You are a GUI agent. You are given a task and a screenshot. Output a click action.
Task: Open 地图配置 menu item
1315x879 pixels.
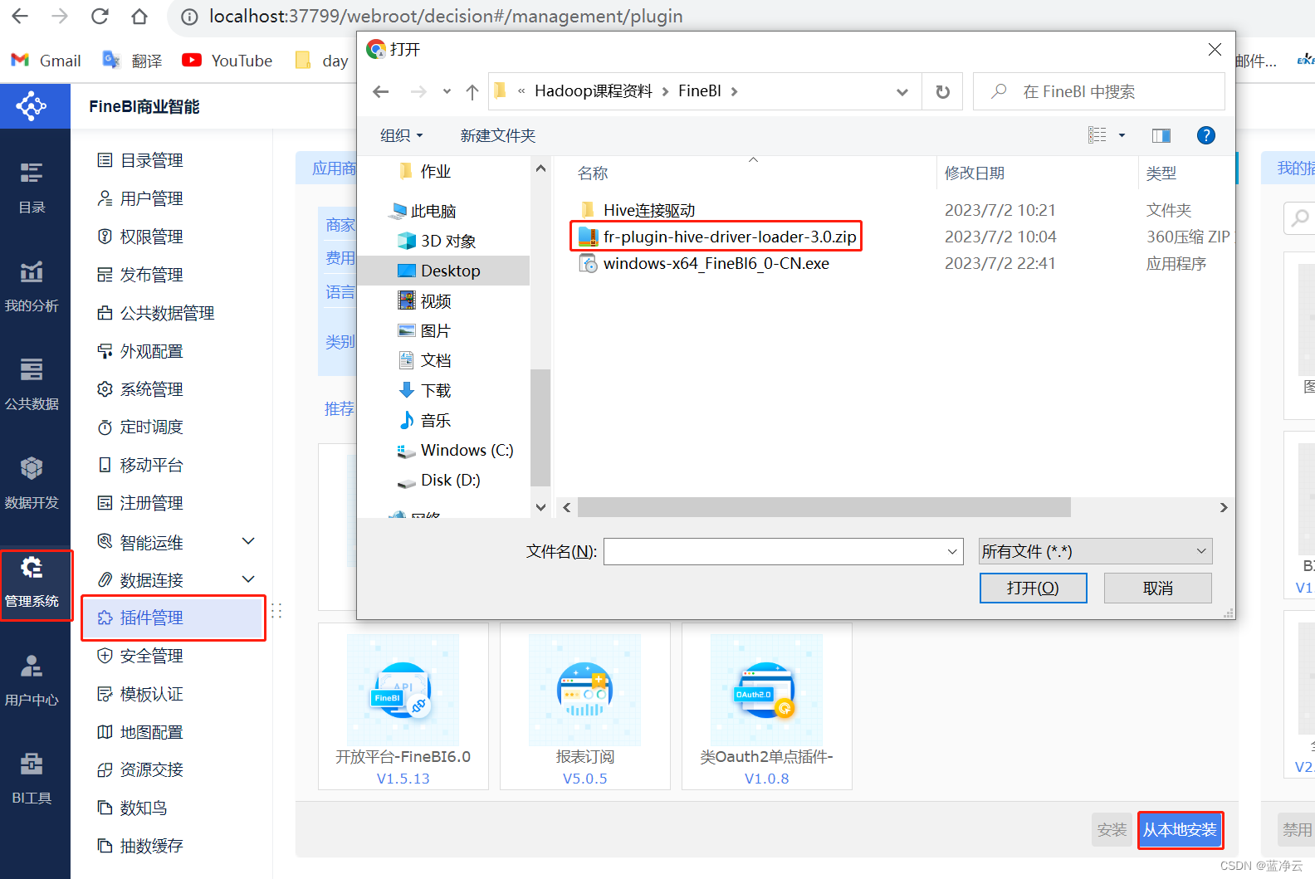click(139, 732)
